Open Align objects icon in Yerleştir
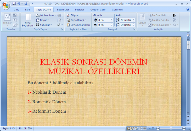This screenshot has height=131, width=191. point(175,15)
